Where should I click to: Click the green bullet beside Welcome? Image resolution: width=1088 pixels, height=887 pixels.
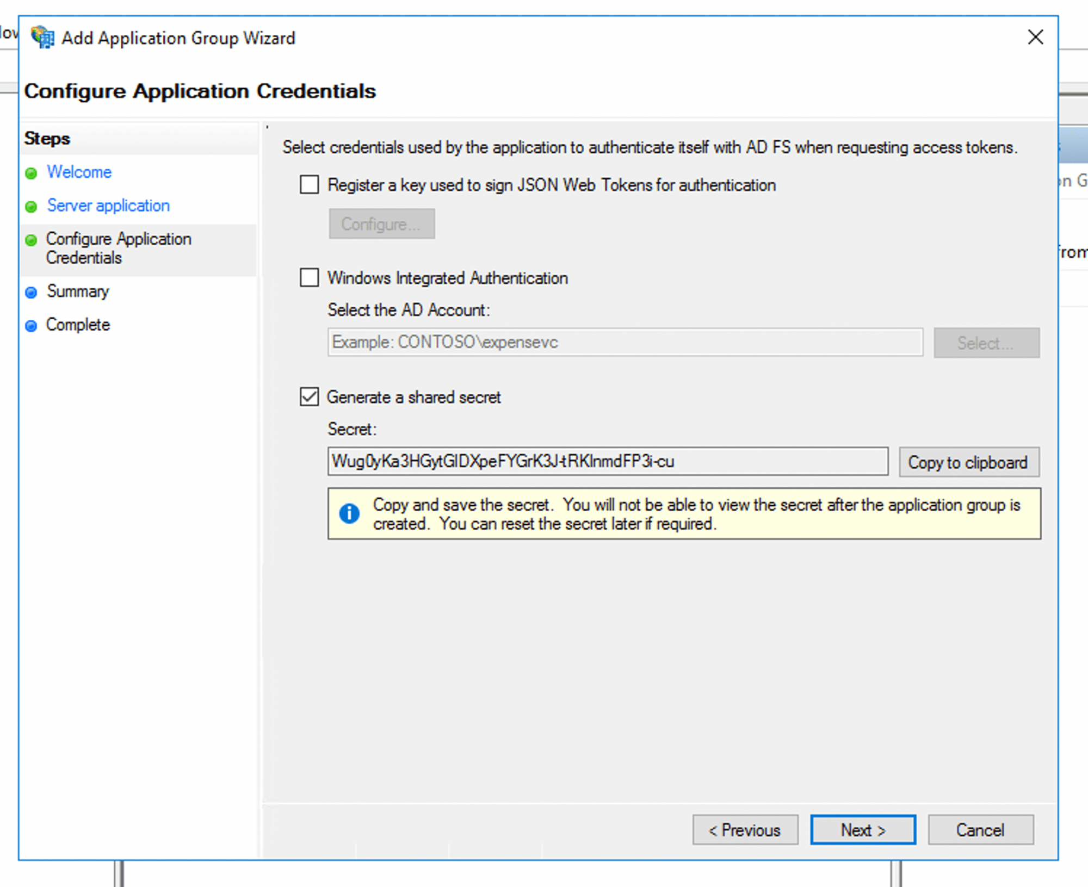click(31, 173)
